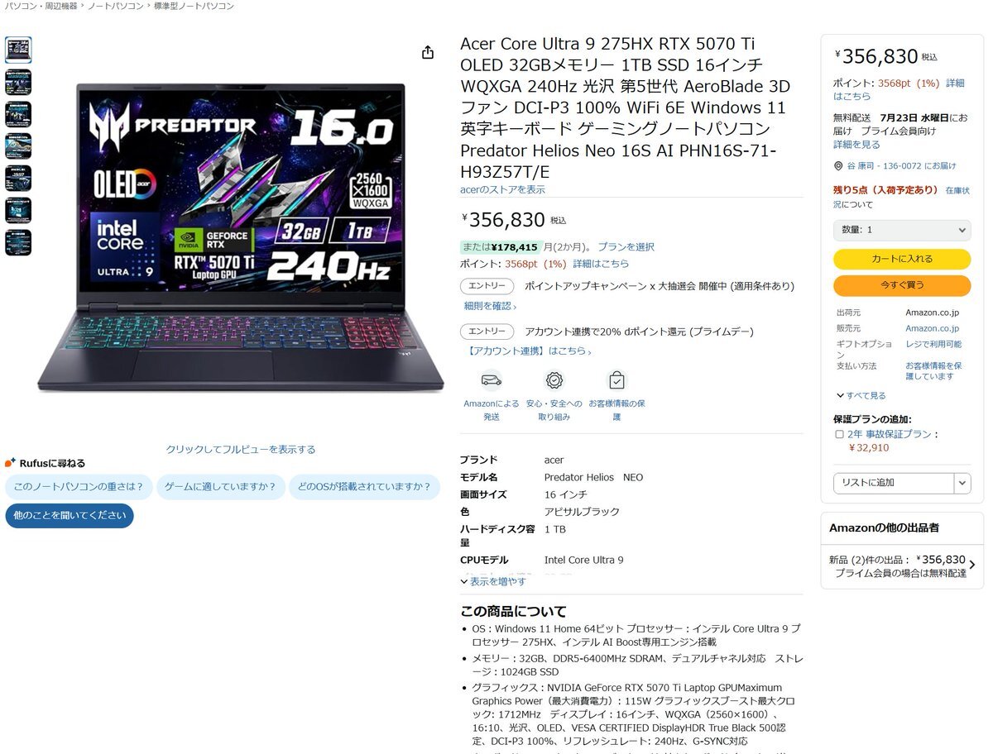
Task: Click the Rufus sparkle icon
Action: click(x=10, y=463)
